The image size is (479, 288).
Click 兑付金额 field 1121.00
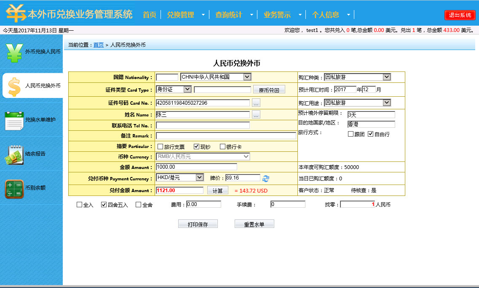click(x=179, y=190)
